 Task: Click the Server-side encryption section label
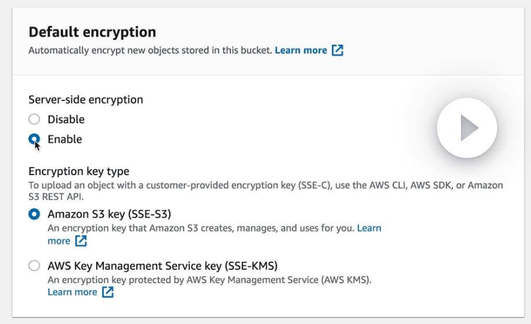86,100
